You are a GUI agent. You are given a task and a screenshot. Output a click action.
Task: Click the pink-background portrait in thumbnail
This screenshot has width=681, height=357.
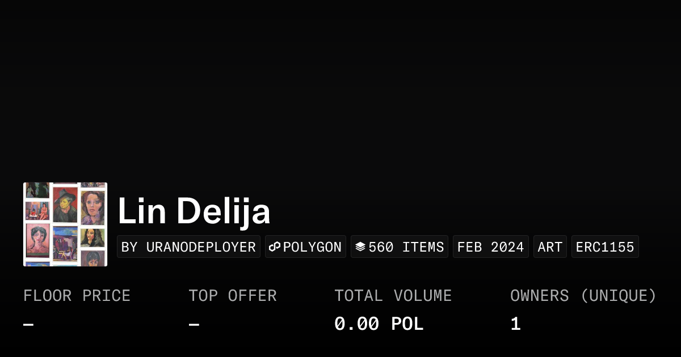coord(37,239)
